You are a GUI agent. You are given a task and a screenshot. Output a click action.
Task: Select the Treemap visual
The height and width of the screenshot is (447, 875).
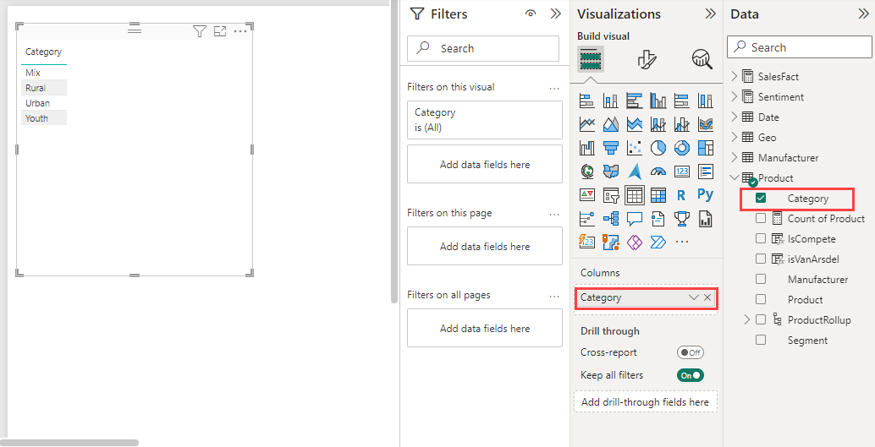pos(706,148)
